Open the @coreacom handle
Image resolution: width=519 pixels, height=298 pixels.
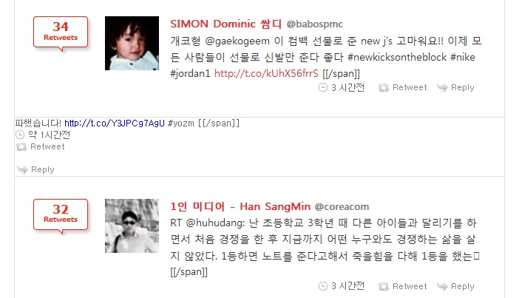coord(342,207)
